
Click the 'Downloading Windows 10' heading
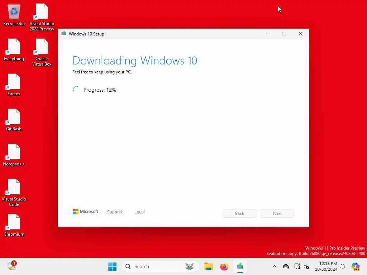[x=135, y=61]
